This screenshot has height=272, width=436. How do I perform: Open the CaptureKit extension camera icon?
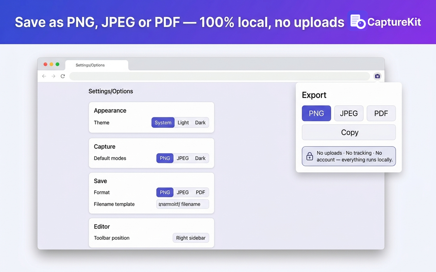[x=377, y=76]
